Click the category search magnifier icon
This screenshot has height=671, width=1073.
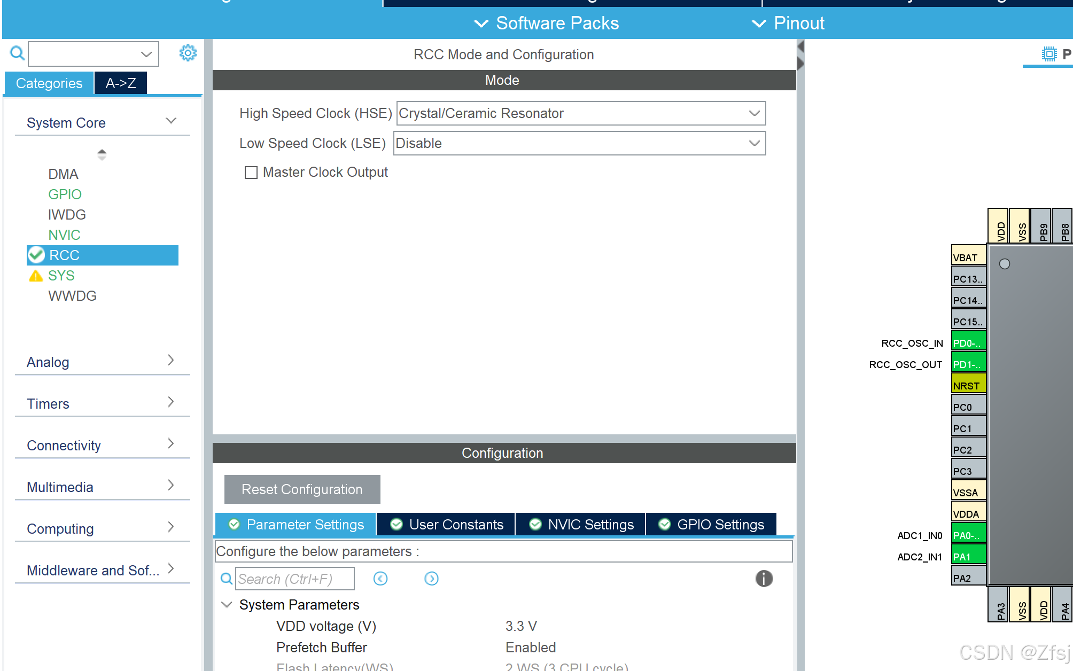(x=17, y=53)
